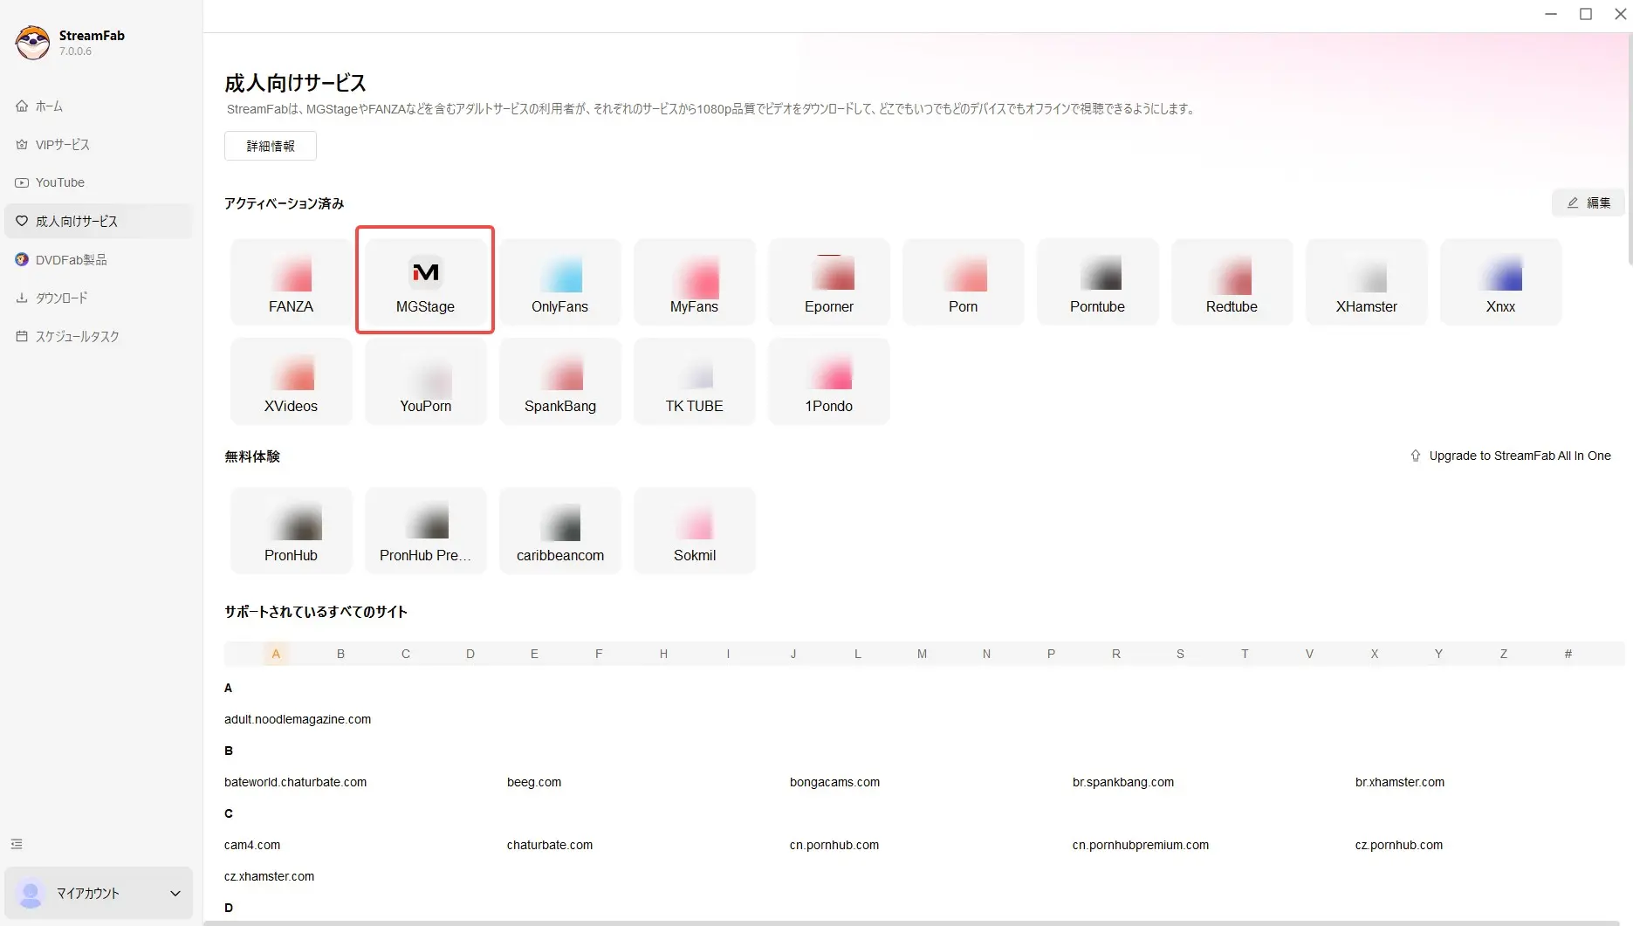1633x926 pixels.
Task: Open the MGStage service tile
Action: [425, 282]
